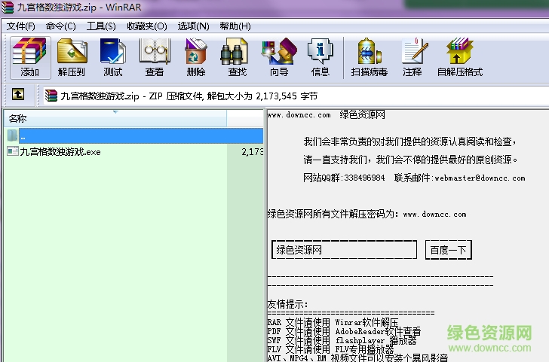
Task: Click the 友情提示: heading text
Action: coord(287,304)
